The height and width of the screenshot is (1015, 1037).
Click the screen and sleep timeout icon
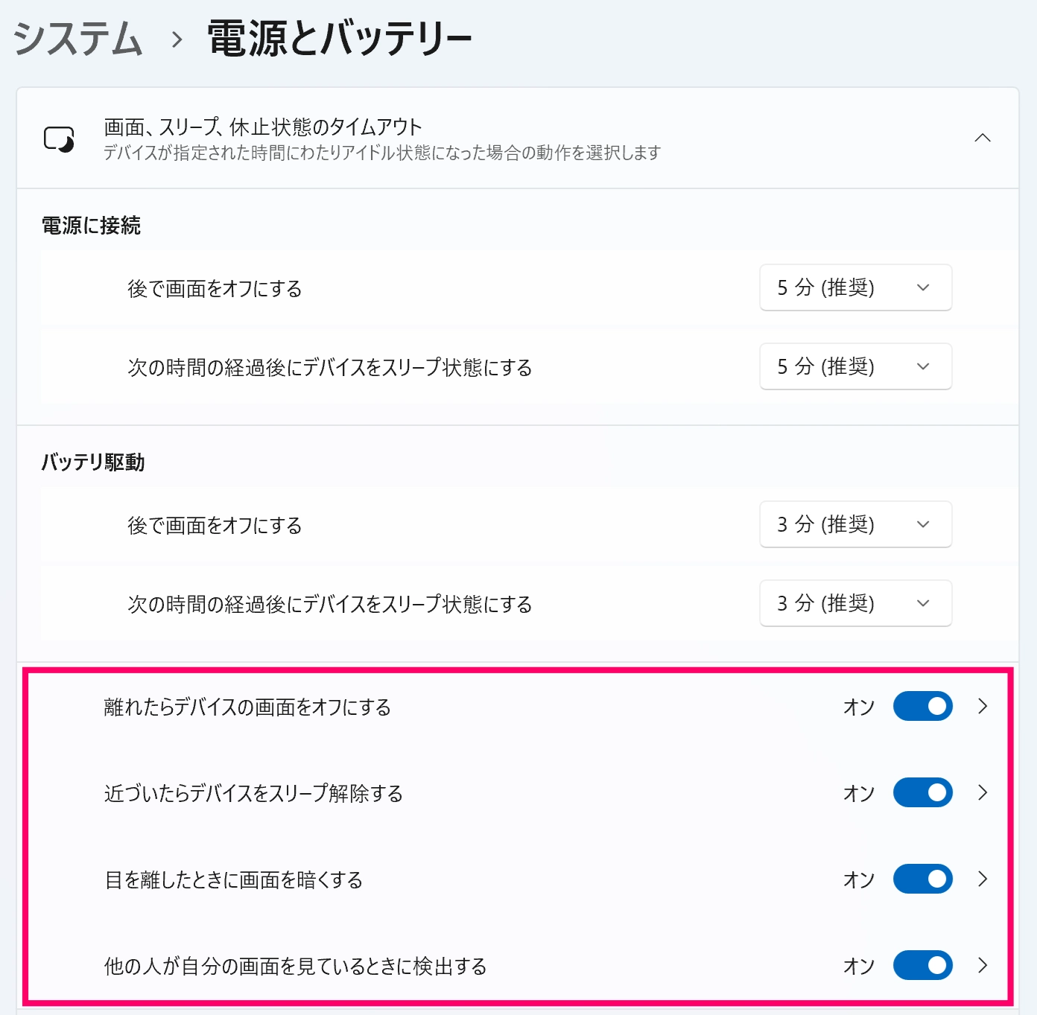59,139
